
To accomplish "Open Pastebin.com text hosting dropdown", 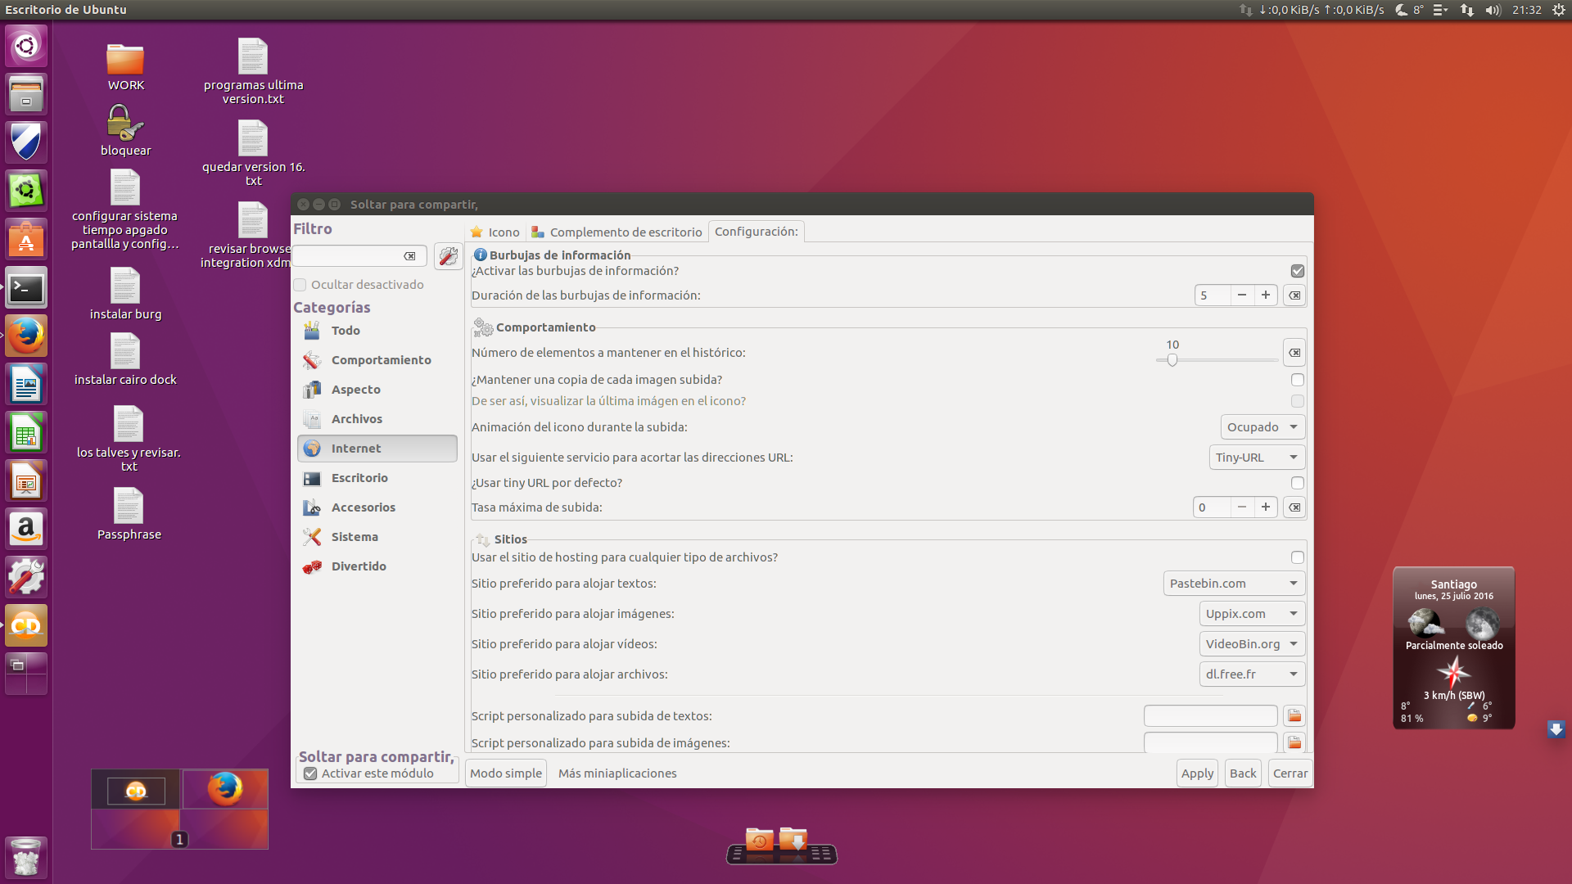I will pyautogui.click(x=1234, y=584).
